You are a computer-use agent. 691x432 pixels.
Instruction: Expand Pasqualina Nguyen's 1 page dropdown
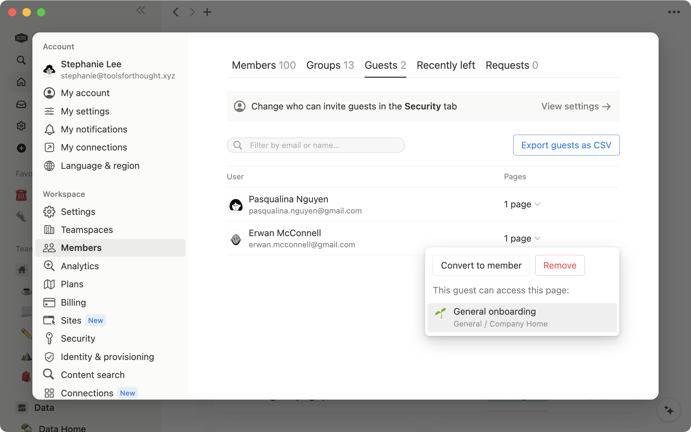click(522, 204)
